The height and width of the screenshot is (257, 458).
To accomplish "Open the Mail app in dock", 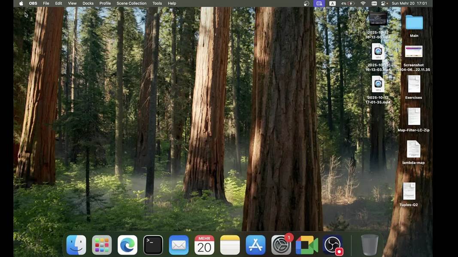I will (x=179, y=245).
